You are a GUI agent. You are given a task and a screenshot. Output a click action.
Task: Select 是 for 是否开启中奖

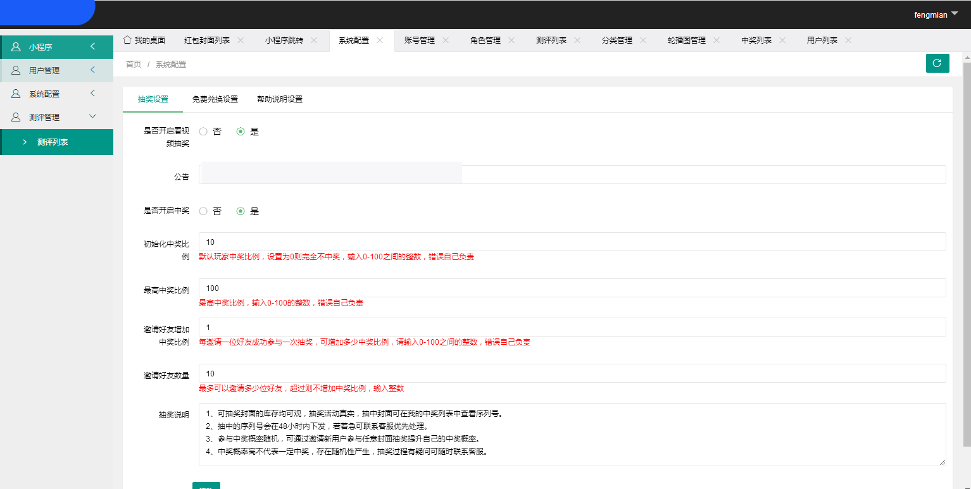[241, 211]
